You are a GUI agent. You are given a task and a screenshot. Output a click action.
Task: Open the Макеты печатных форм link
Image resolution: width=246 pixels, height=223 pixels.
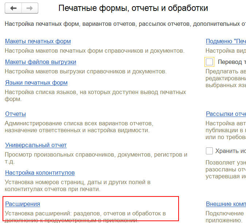point(38,41)
